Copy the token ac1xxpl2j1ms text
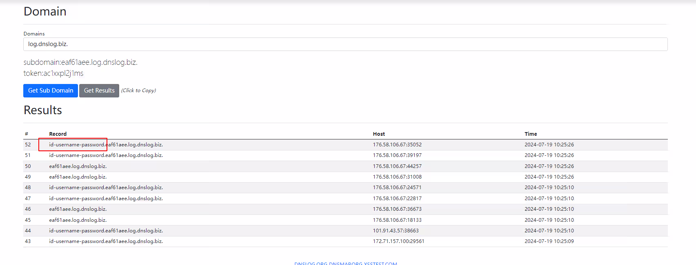The width and height of the screenshot is (696, 265). coord(53,73)
